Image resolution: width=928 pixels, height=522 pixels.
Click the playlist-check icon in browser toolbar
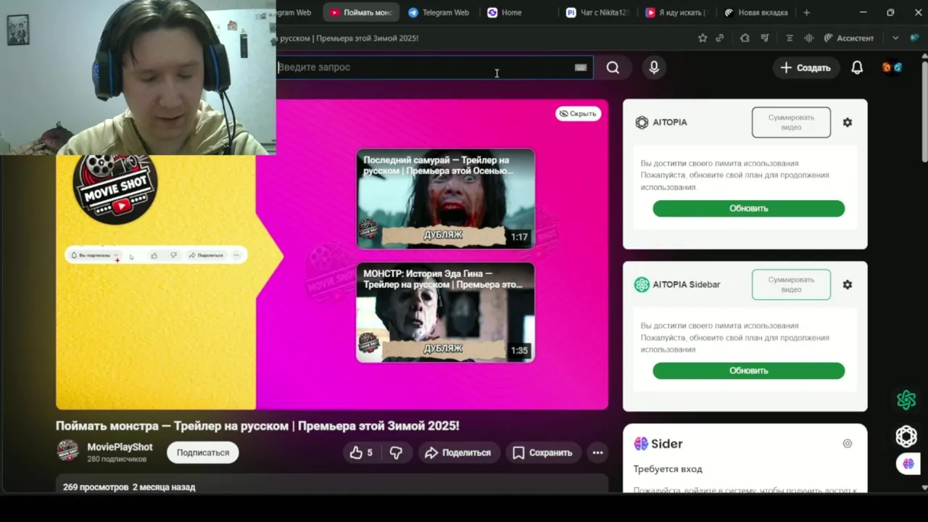click(x=765, y=38)
